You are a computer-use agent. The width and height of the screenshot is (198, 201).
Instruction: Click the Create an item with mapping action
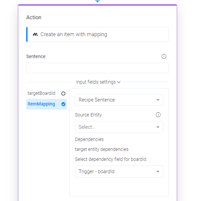click(98, 34)
